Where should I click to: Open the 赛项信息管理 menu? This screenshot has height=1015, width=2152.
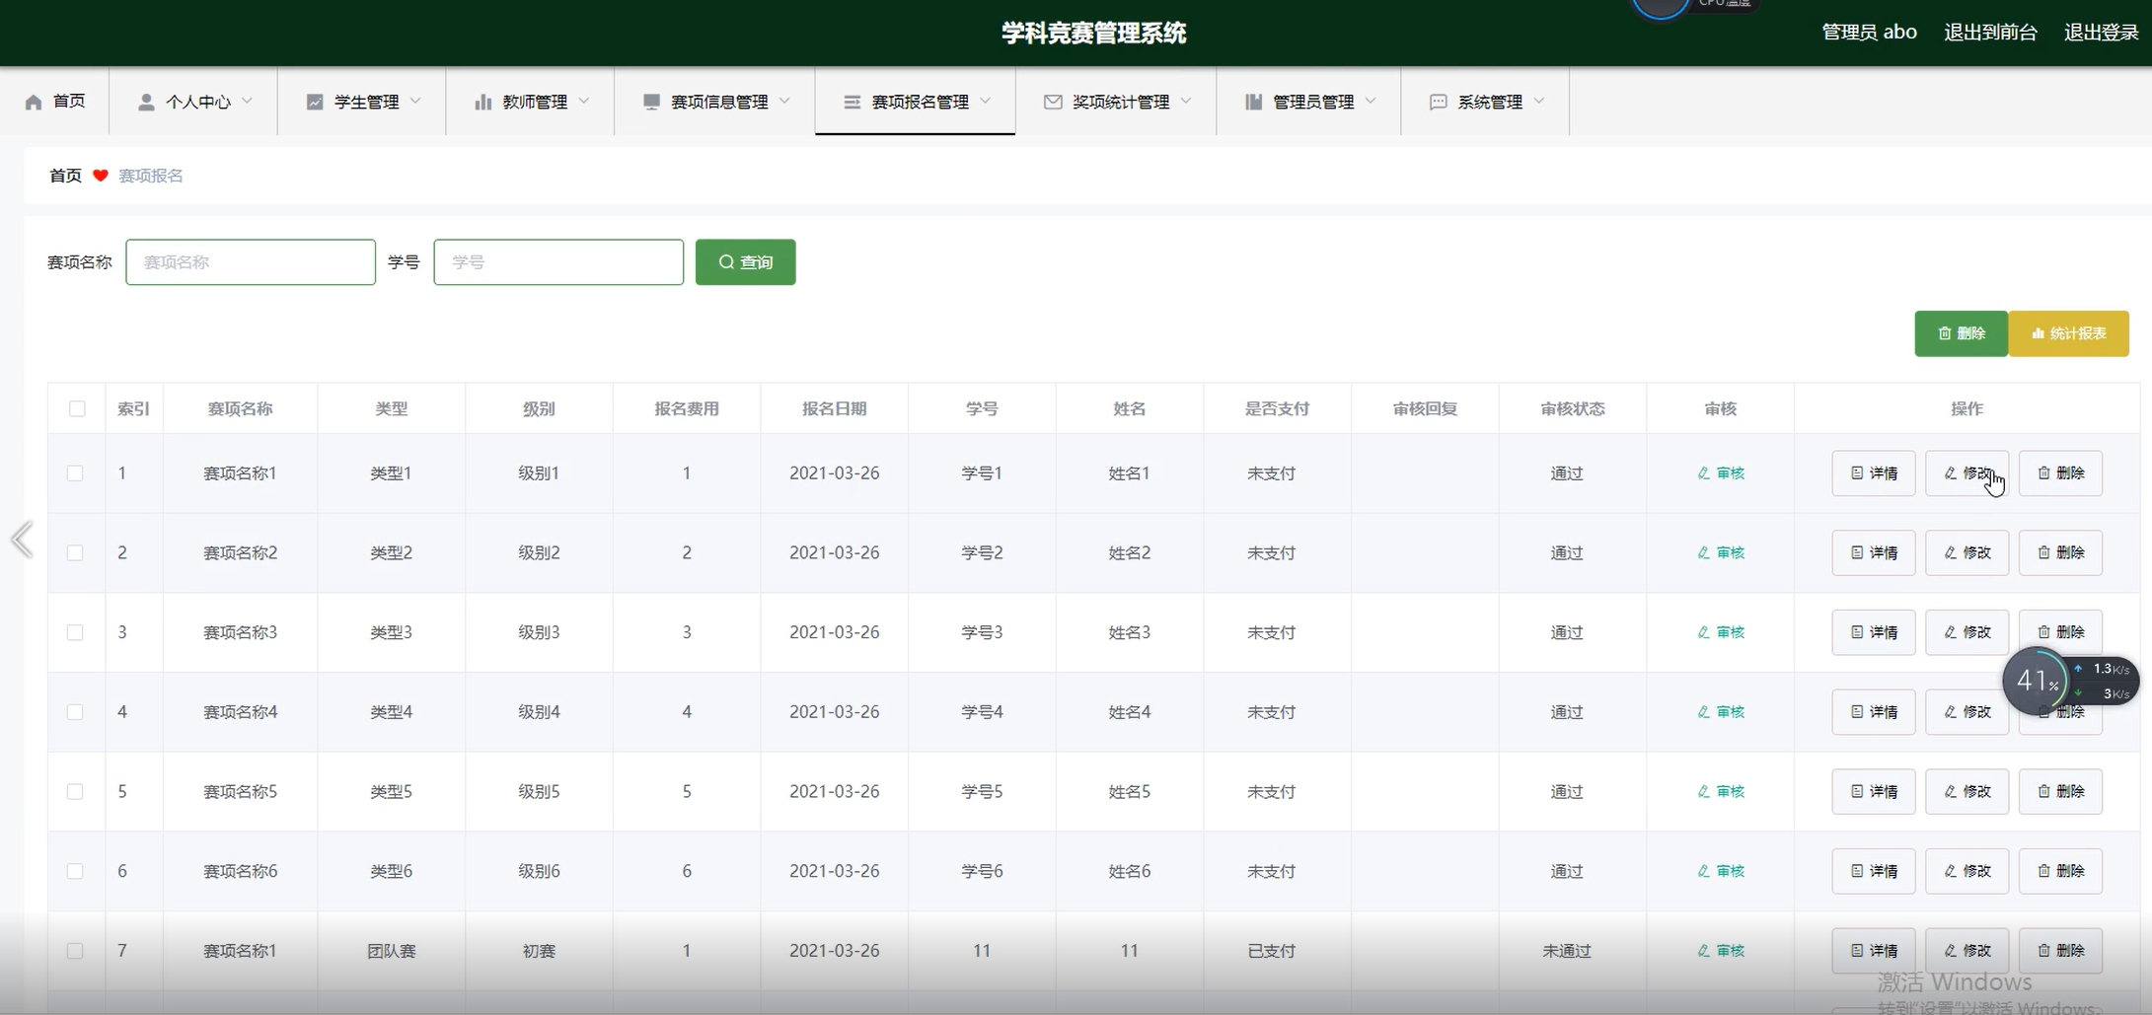tap(715, 102)
